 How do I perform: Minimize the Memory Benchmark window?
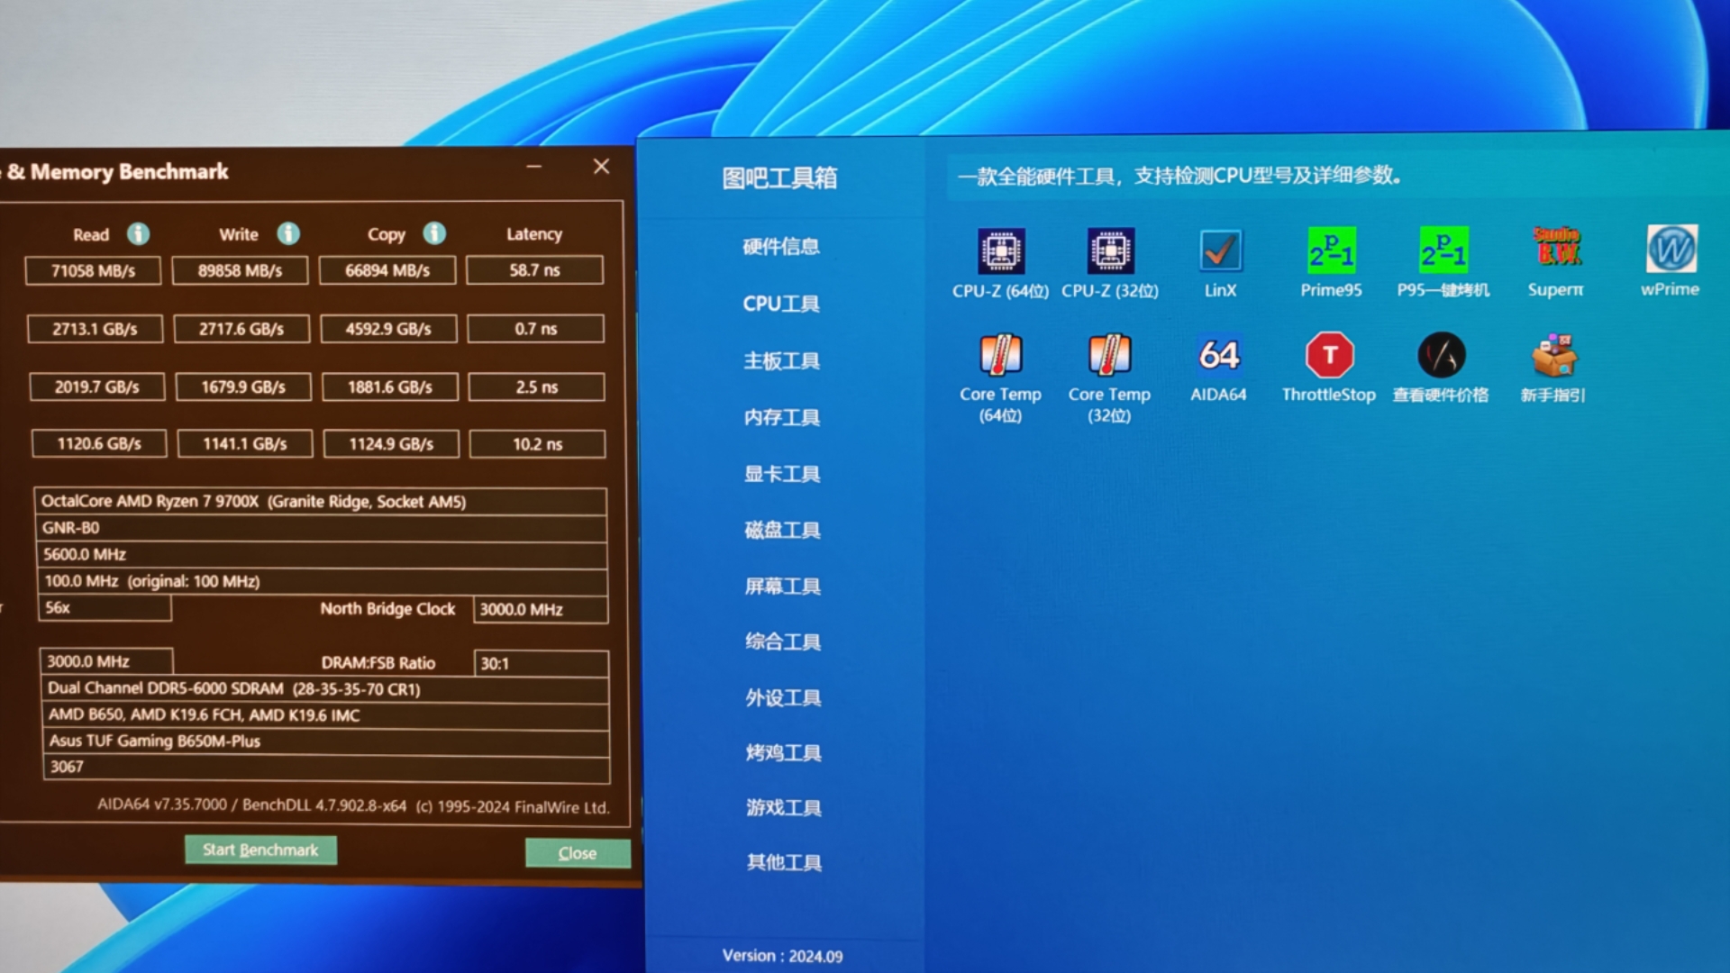(x=534, y=167)
